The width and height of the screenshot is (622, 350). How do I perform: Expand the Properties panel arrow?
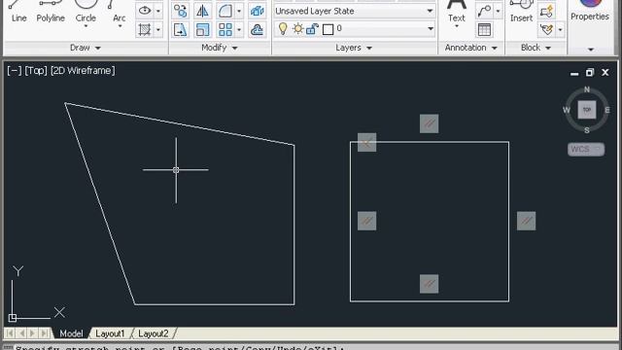591,50
